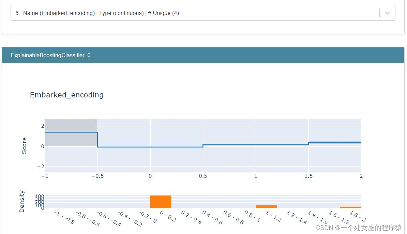Screen dimensions: 407x234
Task: Click the x-axis tick label 2 at right
Action: [361, 176]
